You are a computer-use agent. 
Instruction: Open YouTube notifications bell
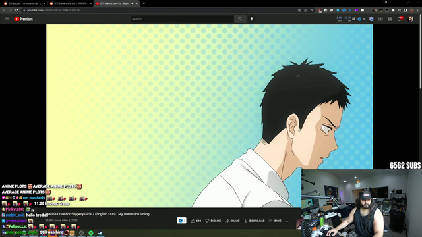coord(400,19)
